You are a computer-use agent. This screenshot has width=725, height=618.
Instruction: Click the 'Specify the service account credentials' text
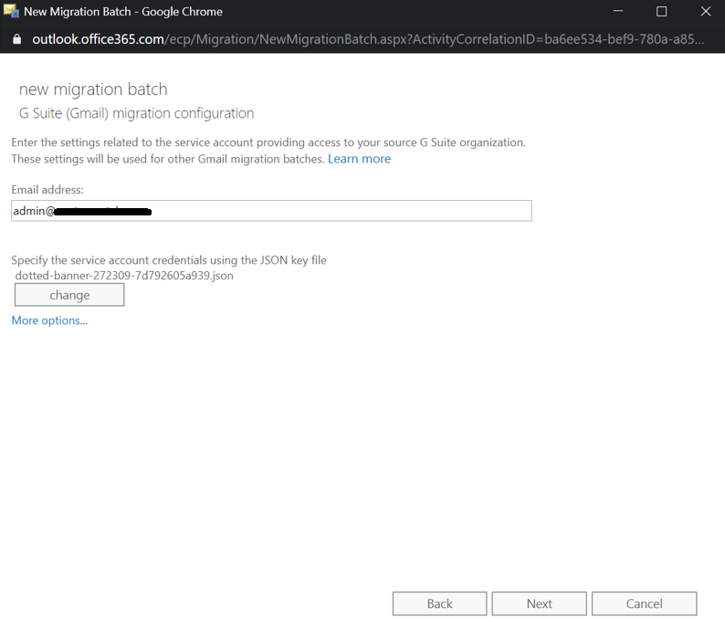[x=169, y=260]
